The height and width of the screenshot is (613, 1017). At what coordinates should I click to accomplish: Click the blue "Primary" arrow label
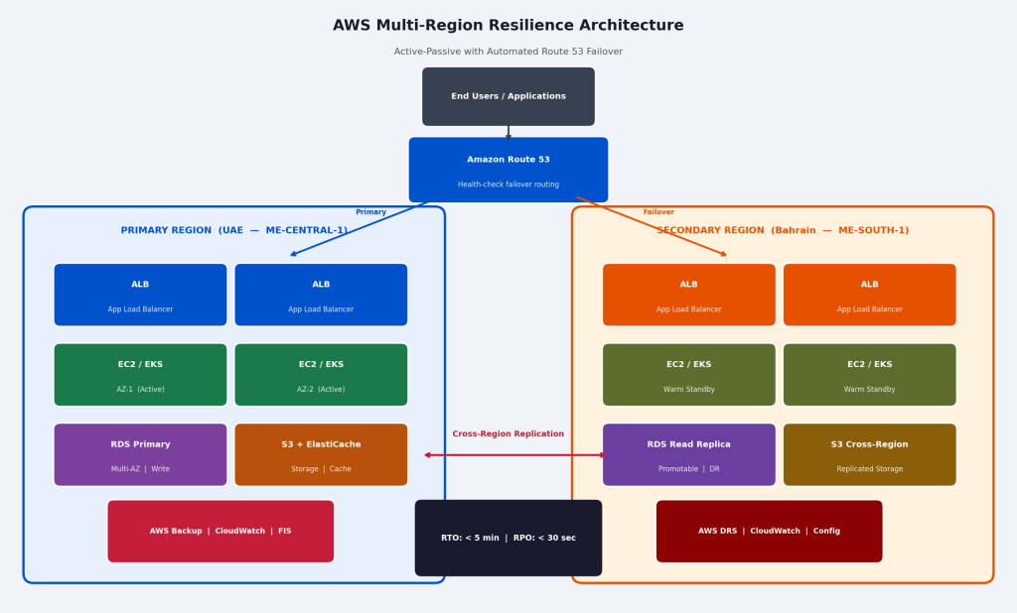371,212
